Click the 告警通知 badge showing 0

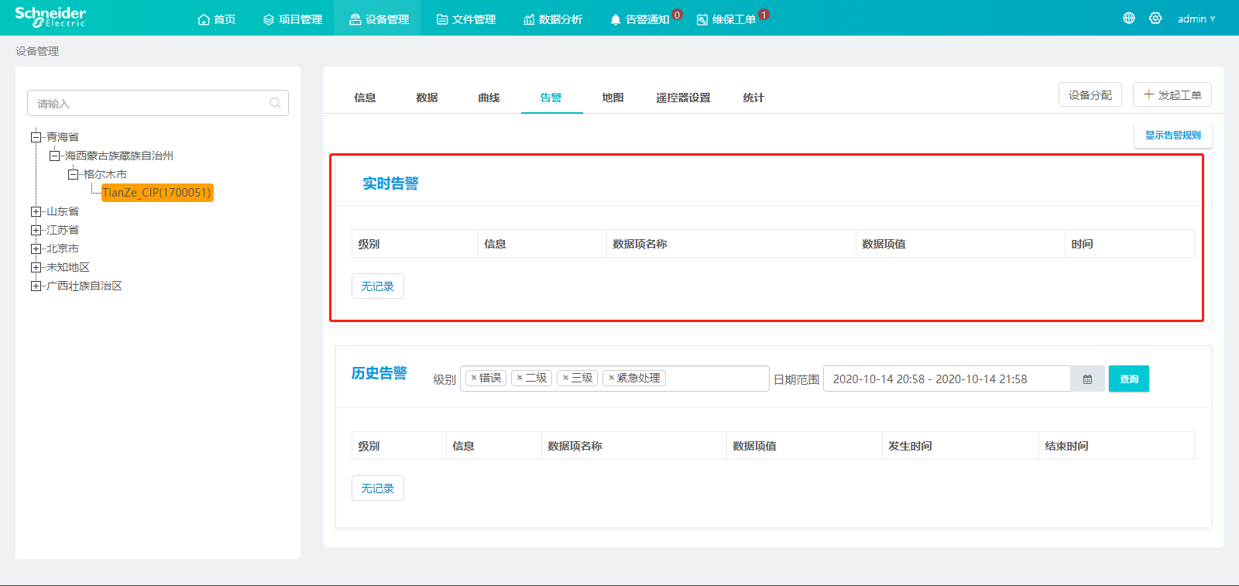pyautogui.click(x=677, y=14)
